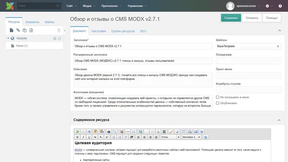Click the paste clipboard icon in editor
288x162 pixels.
tap(96, 132)
